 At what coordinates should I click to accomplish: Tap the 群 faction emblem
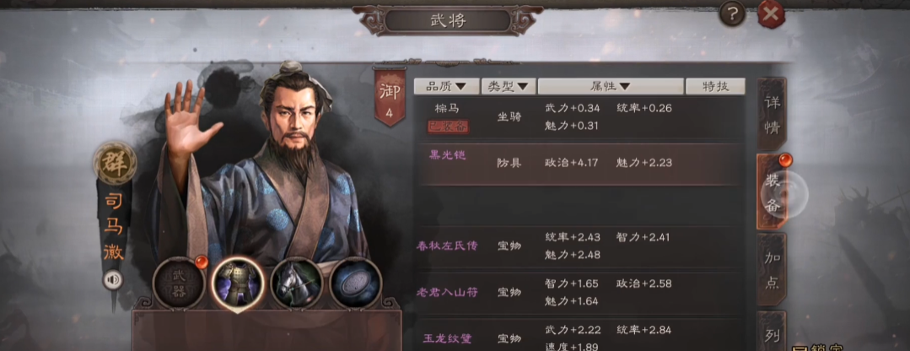pyautogui.click(x=115, y=163)
